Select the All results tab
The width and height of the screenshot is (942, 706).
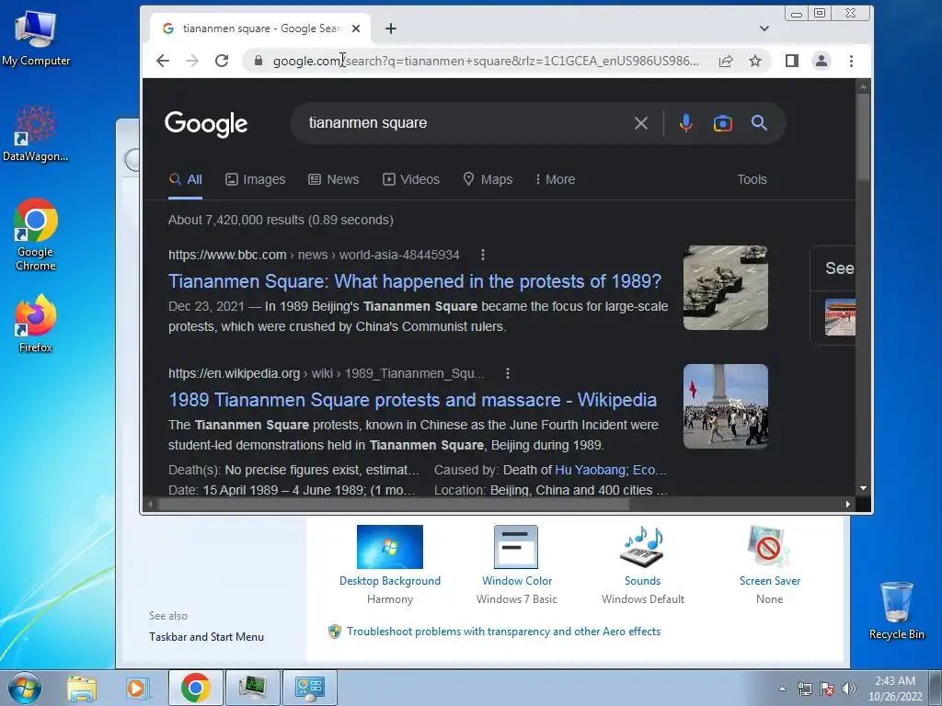coord(186,179)
